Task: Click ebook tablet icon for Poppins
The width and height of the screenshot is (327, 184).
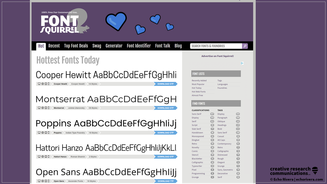Action: tap(46, 133)
